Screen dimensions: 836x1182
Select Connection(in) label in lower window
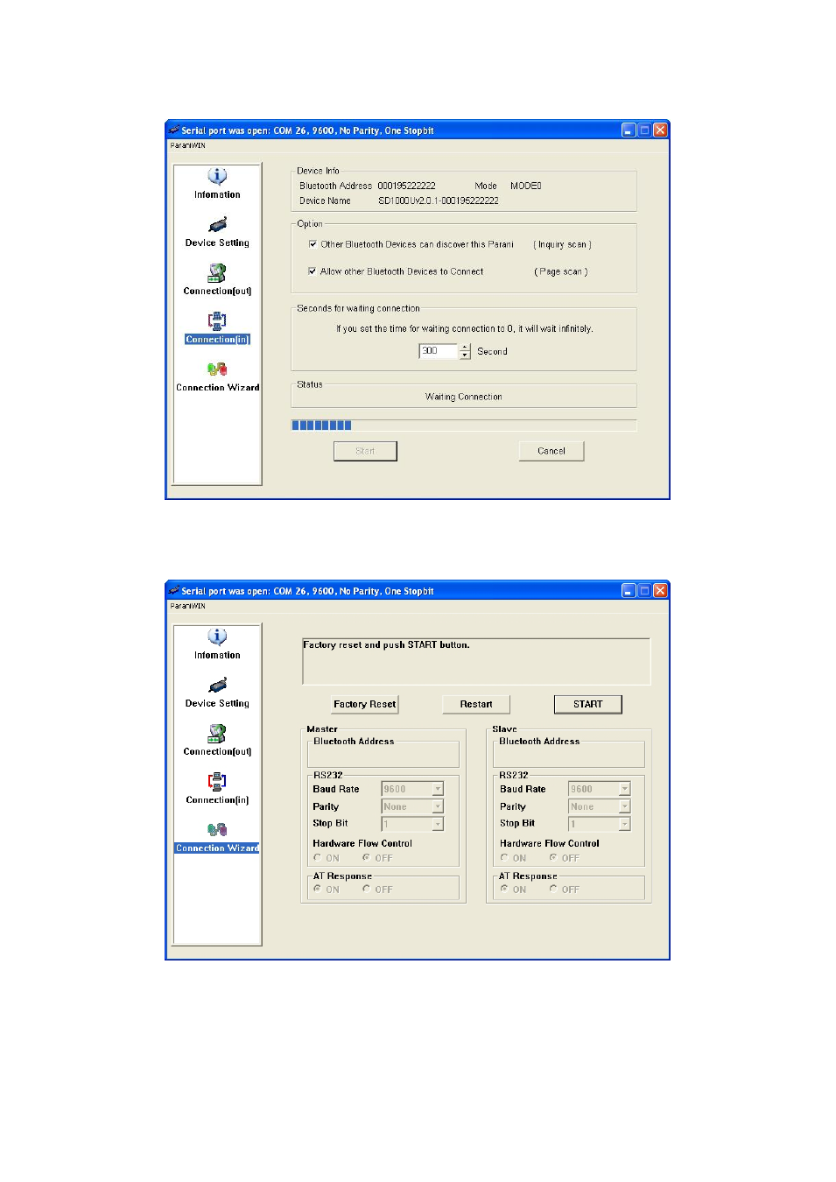217,799
